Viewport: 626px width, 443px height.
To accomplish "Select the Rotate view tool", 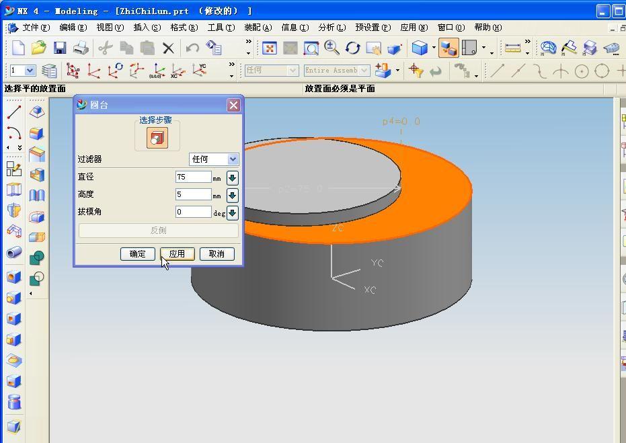I will pos(353,48).
